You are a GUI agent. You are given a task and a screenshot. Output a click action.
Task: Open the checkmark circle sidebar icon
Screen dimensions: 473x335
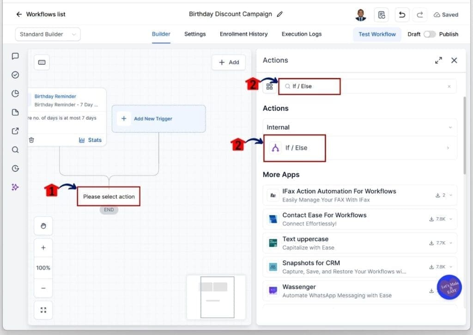pyautogui.click(x=15, y=75)
